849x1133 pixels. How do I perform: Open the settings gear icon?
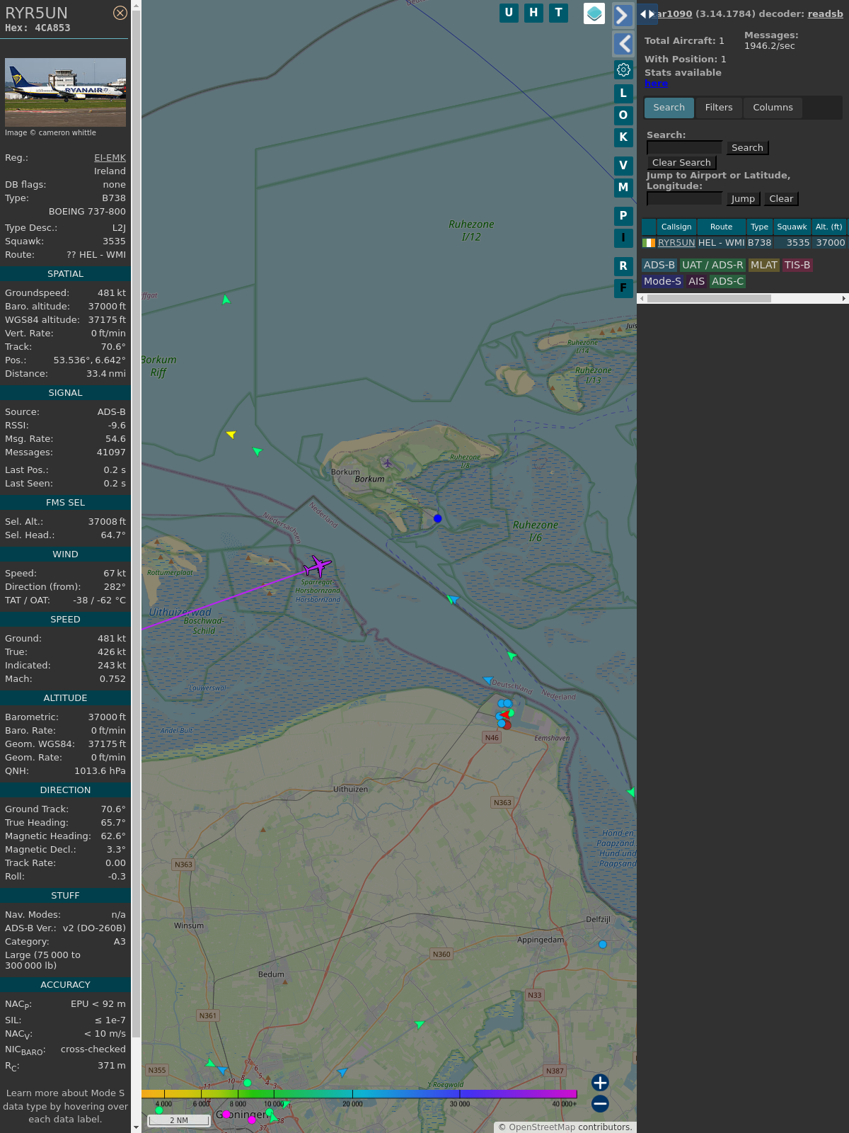click(623, 69)
